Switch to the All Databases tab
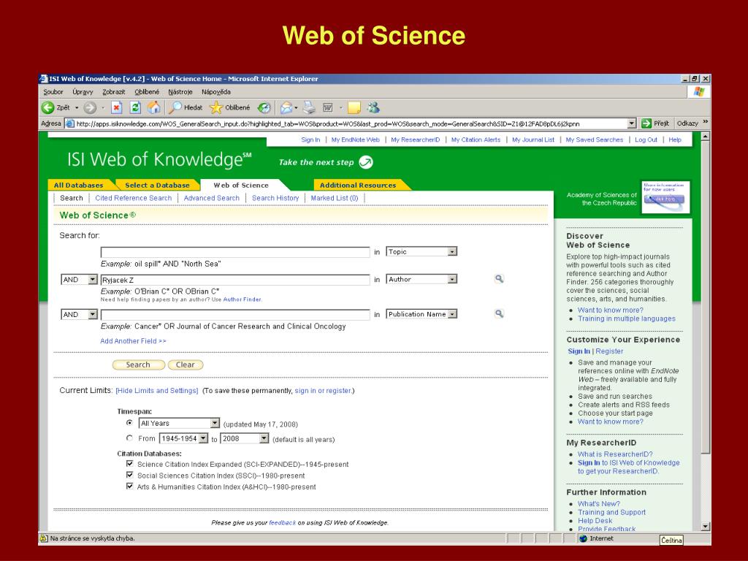The height and width of the screenshot is (561, 748). click(79, 185)
